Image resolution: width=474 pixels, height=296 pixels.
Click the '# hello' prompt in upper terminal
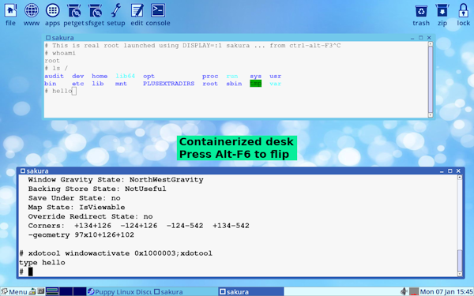click(58, 91)
